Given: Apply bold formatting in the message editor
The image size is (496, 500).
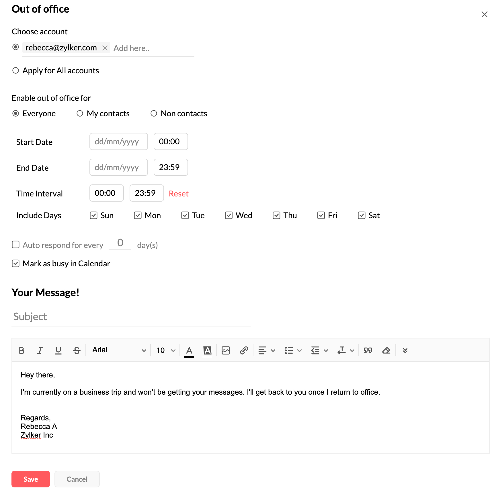Looking at the screenshot, I should [x=22, y=350].
